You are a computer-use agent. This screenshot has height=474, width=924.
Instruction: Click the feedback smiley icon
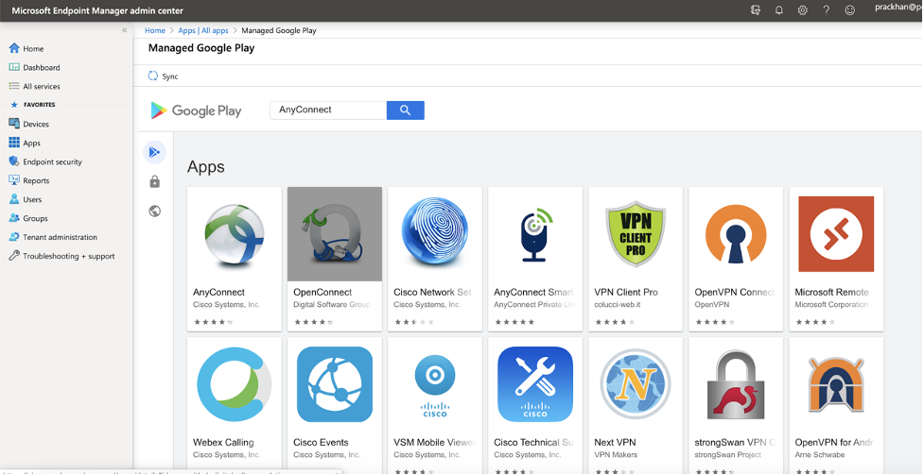point(849,10)
